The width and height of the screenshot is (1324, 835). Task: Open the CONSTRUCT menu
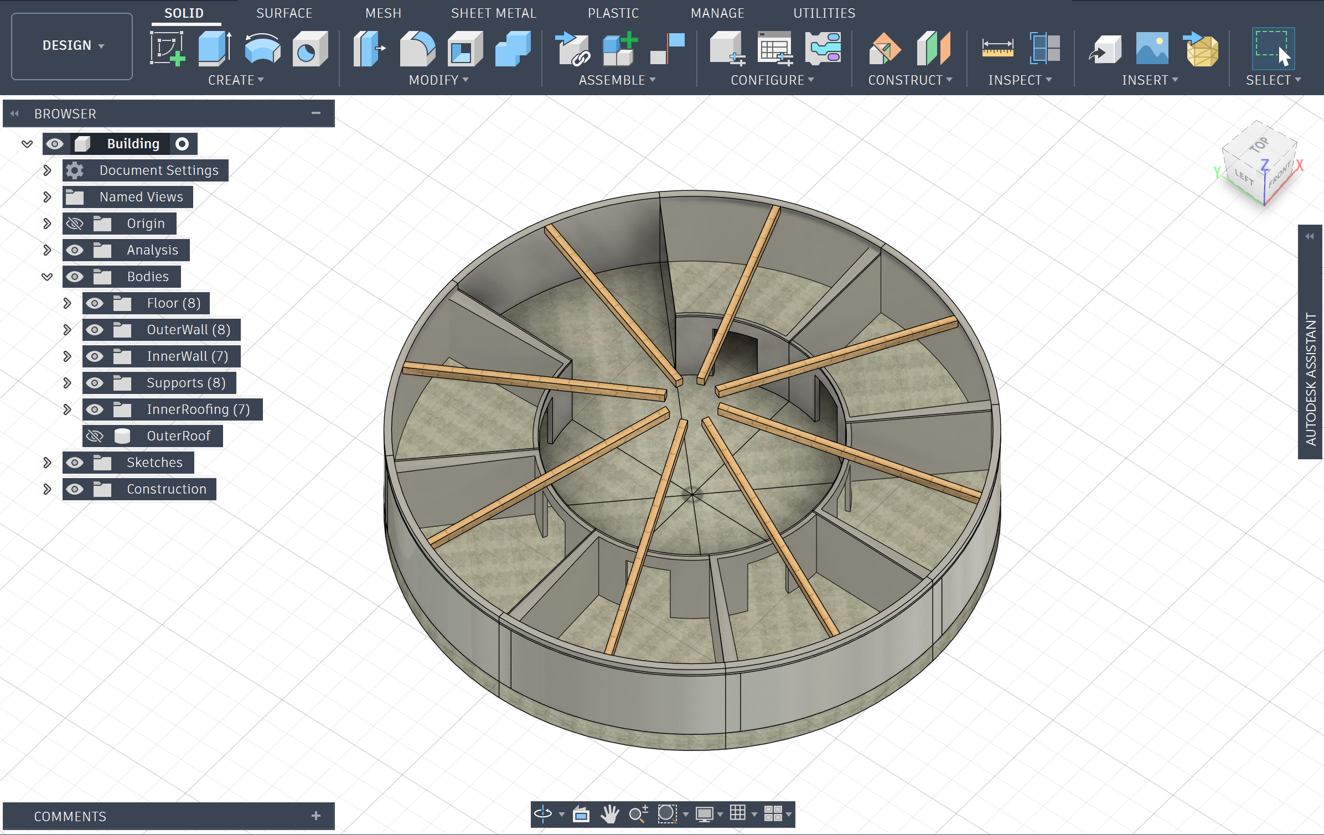click(910, 80)
